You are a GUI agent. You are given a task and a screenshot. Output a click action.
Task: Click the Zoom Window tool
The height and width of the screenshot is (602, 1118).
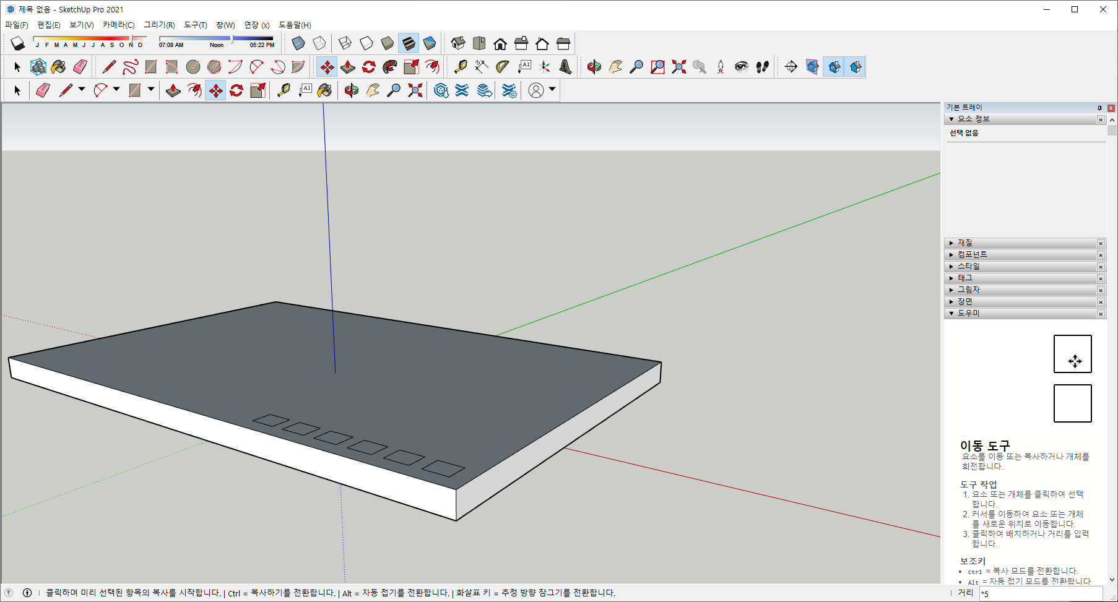657,67
